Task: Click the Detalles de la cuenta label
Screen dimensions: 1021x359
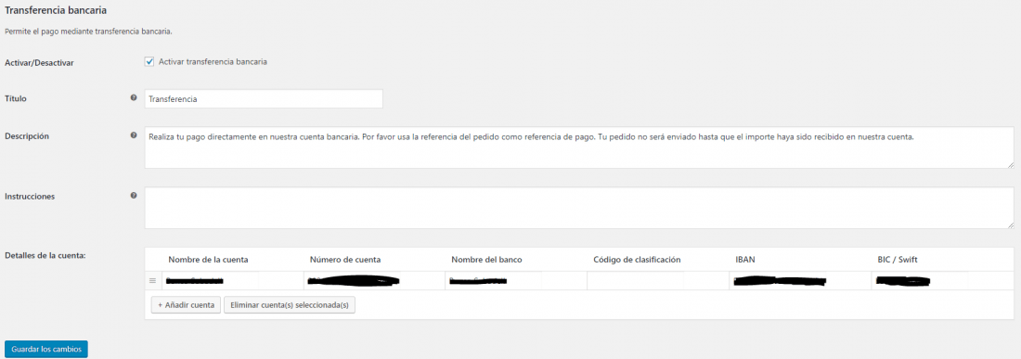Action: 45,255
